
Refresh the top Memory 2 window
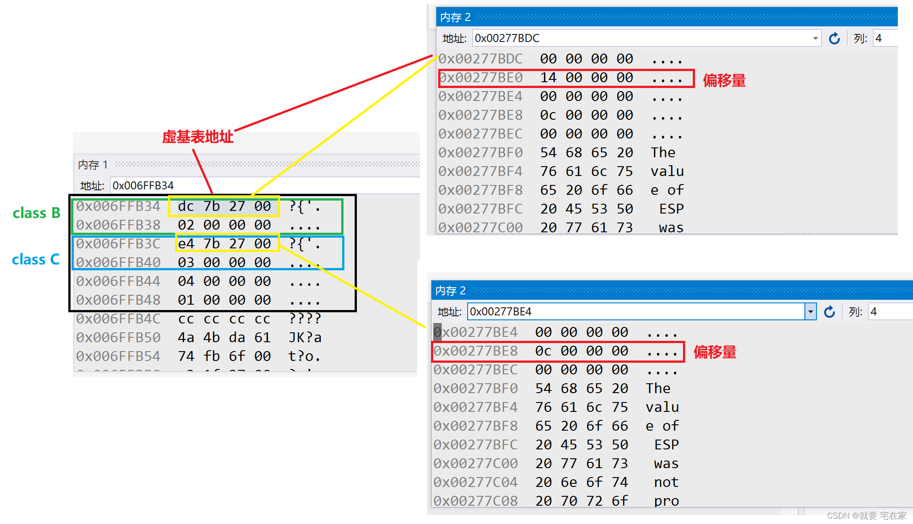(x=834, y=38)
